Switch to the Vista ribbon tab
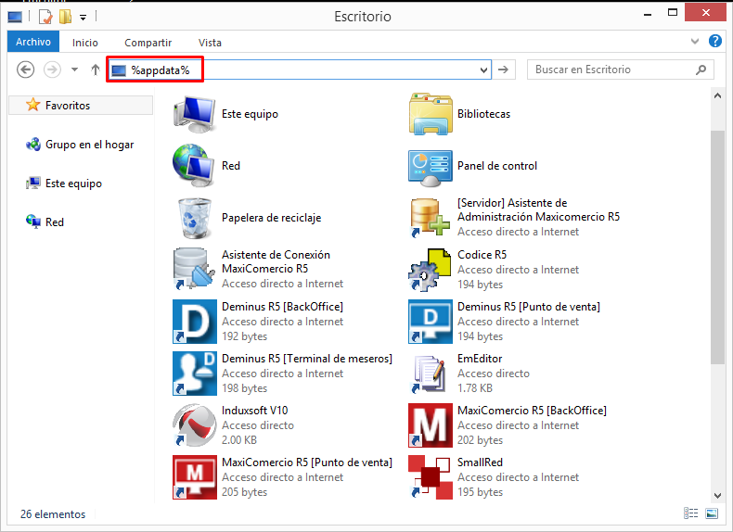The width and height of the screenshot is (733, 532). tap(210, 43)
